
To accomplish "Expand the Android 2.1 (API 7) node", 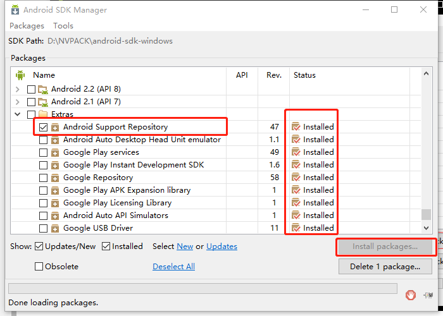I will 18,102.
